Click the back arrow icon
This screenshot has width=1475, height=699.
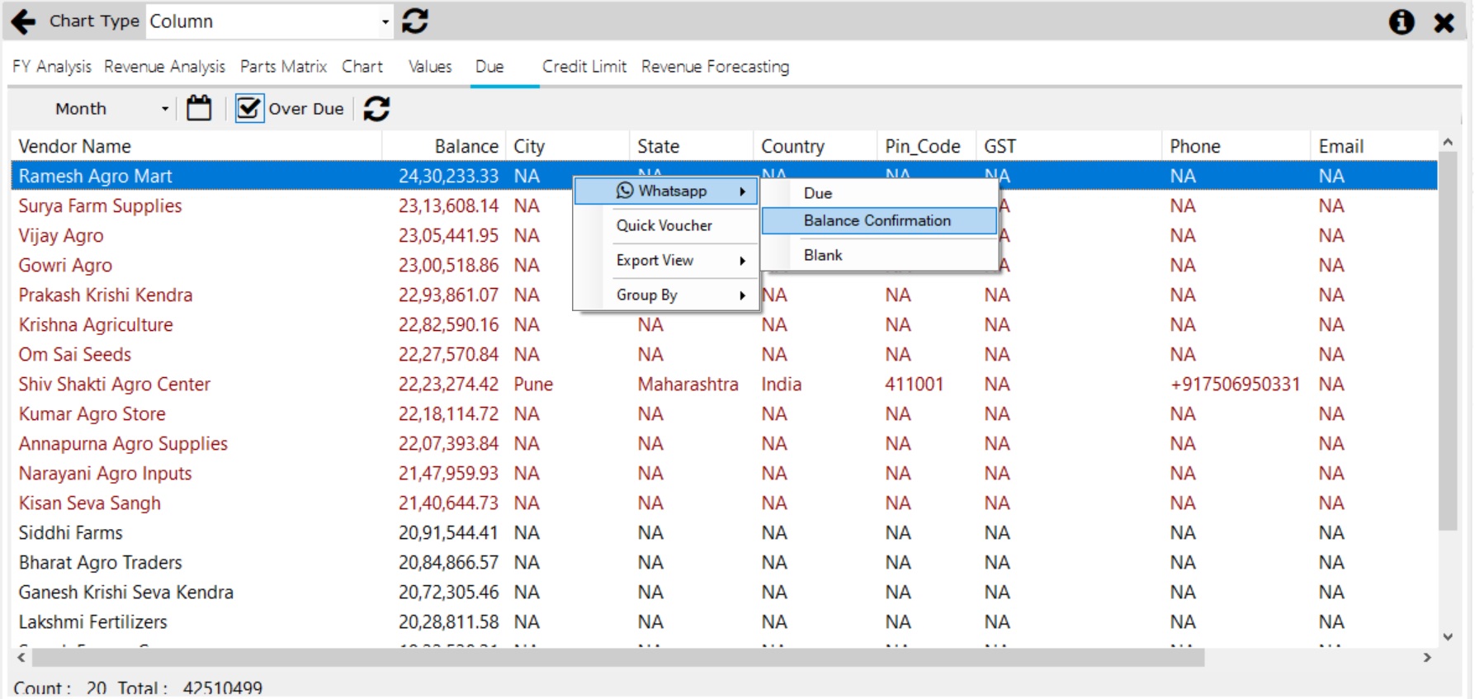[24, 21]
